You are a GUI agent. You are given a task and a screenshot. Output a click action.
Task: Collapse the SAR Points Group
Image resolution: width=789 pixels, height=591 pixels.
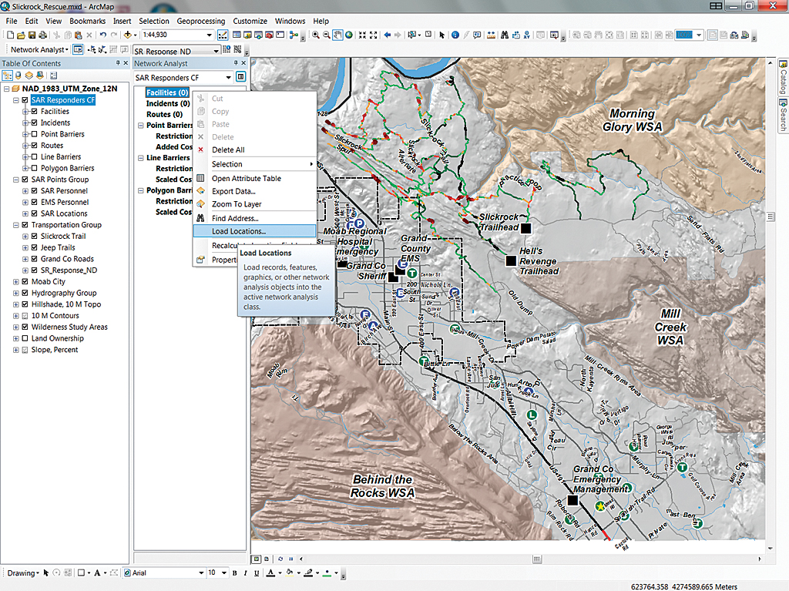click(15, 180)
